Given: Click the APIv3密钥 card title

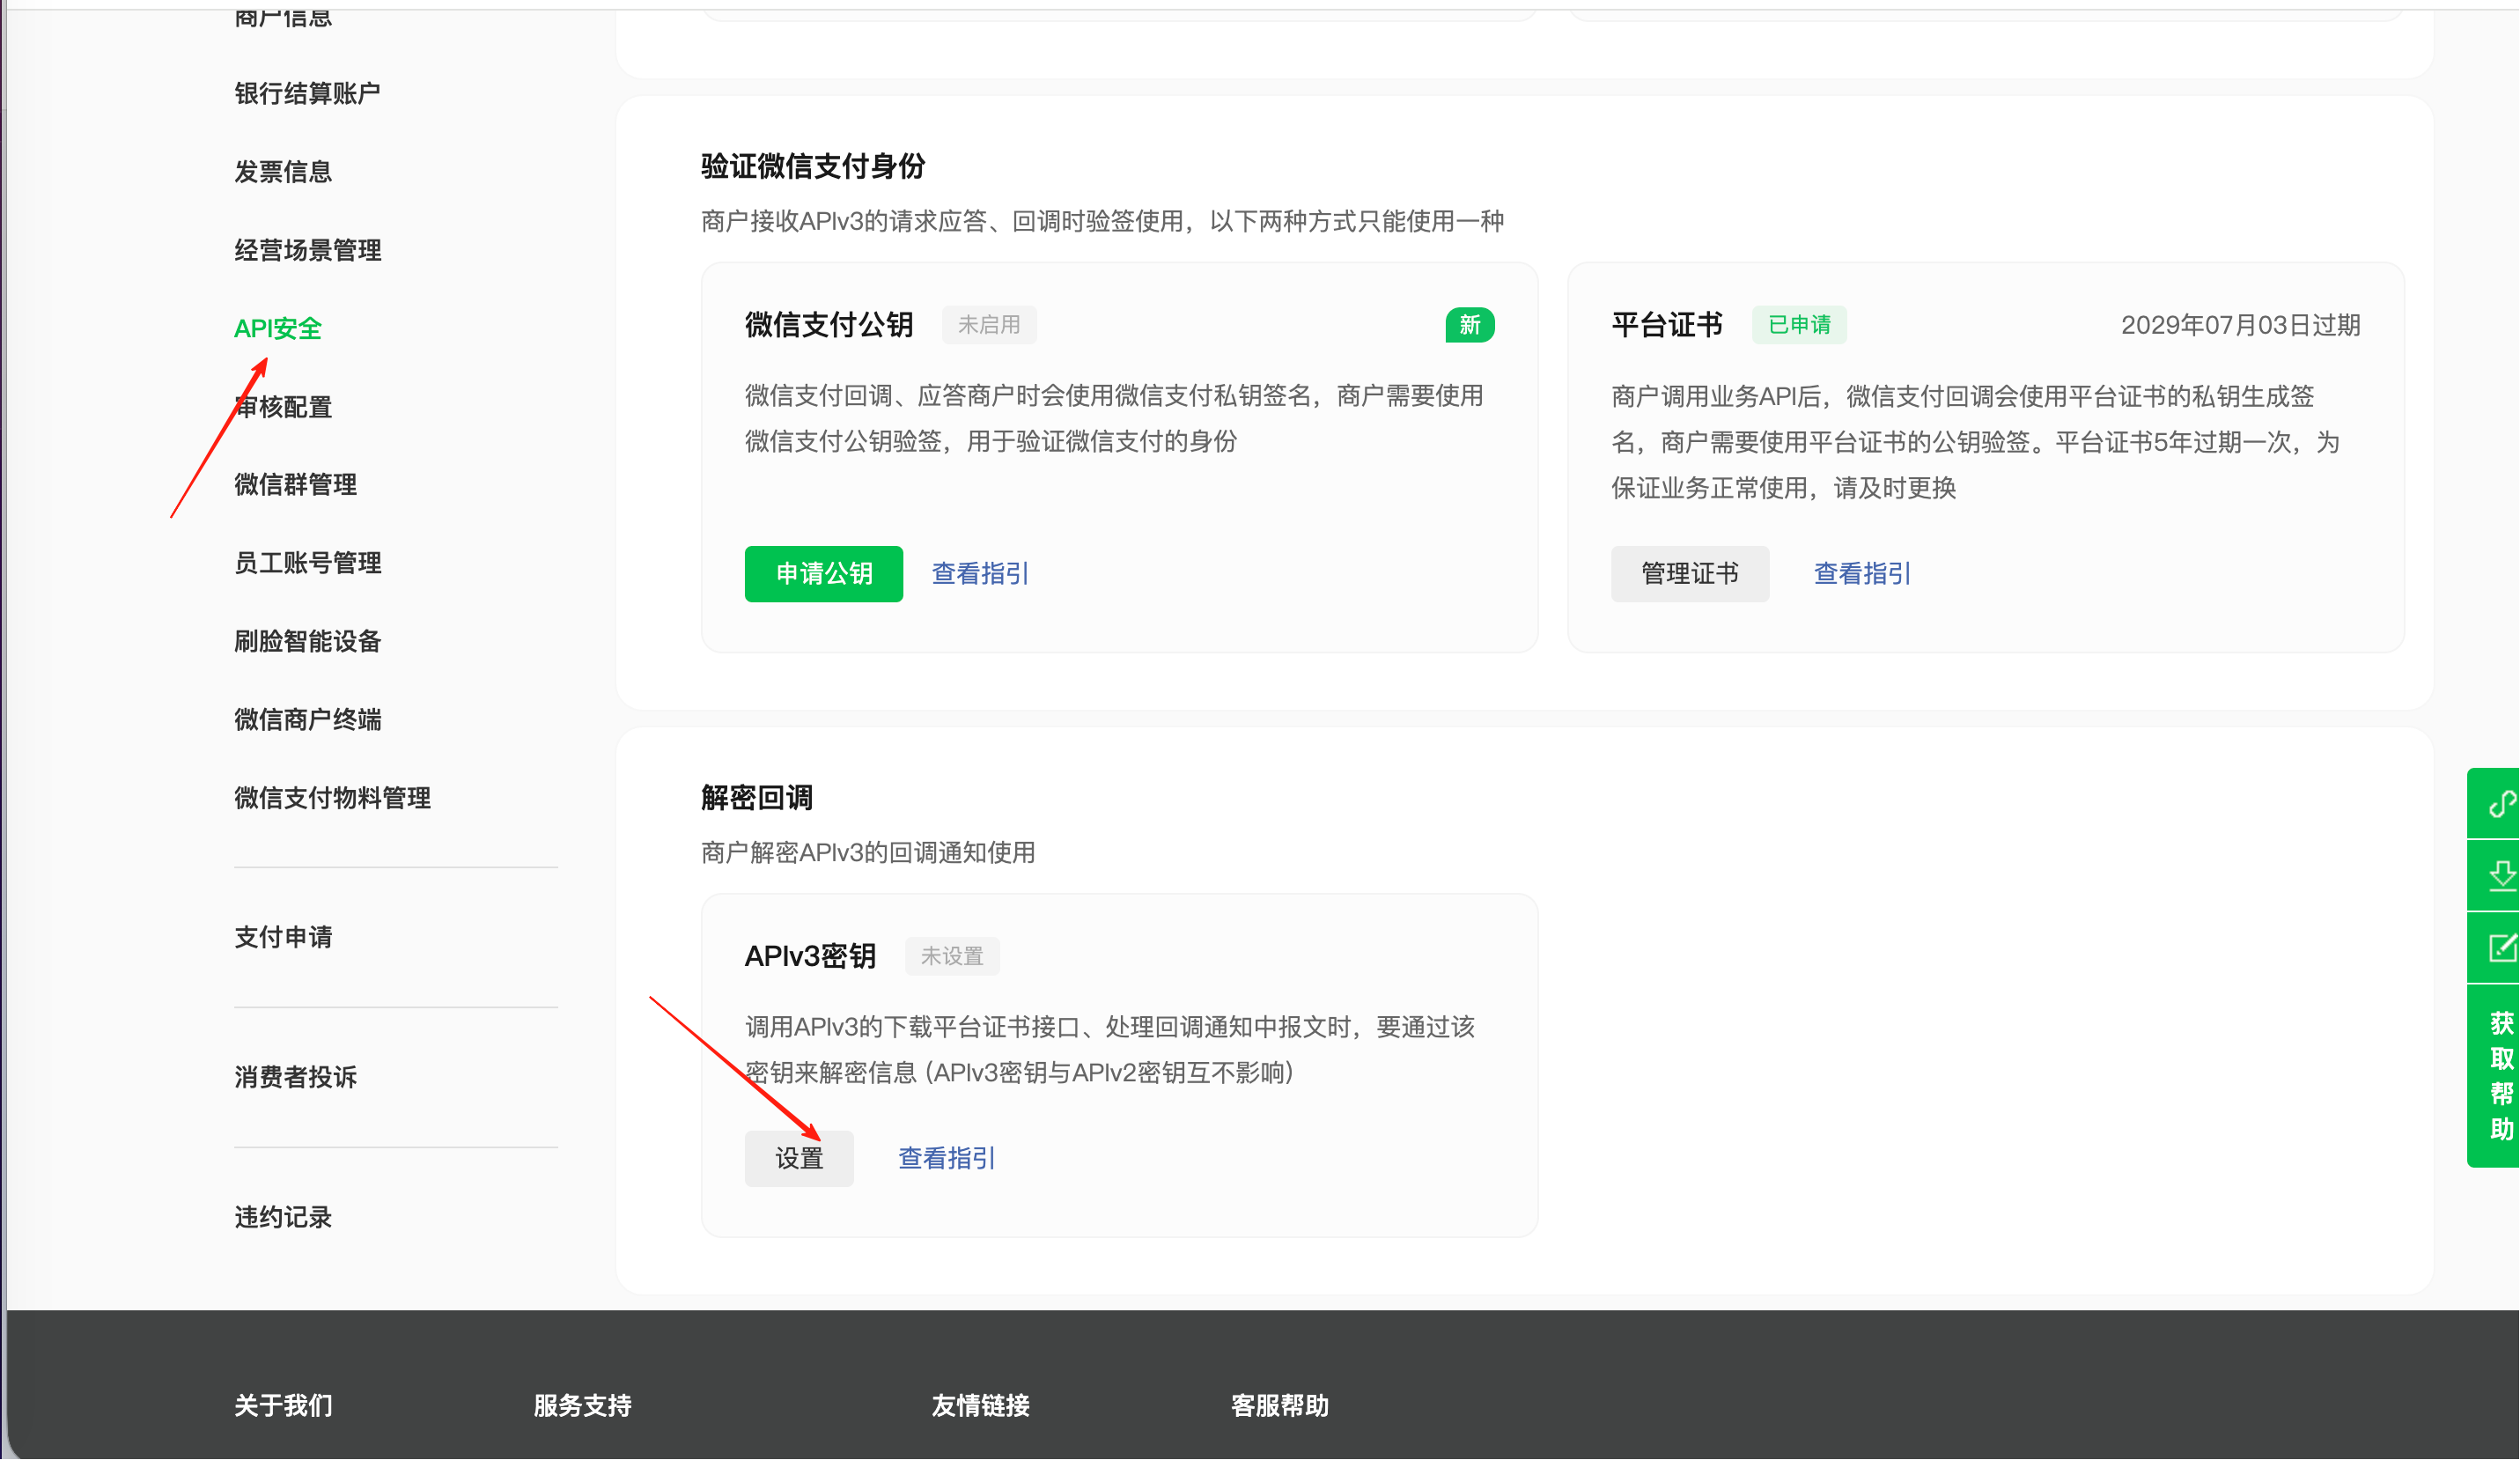Looking at the screenshot, I should click(810, 956).
